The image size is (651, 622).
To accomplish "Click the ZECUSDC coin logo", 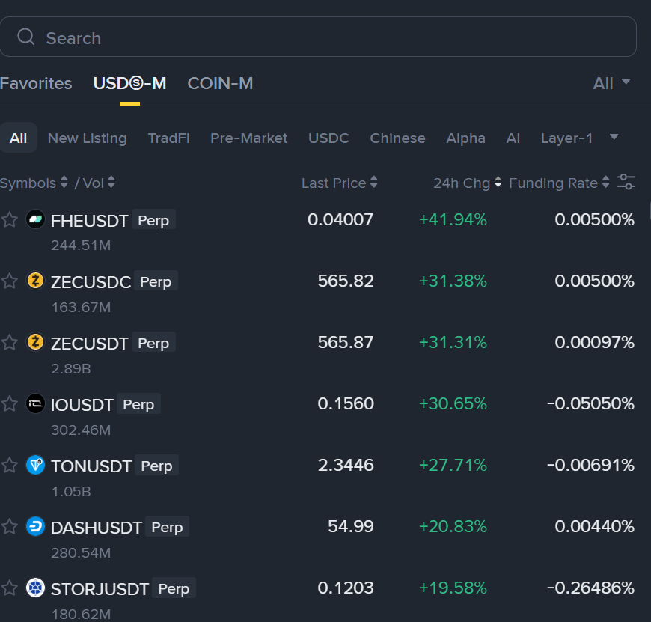I will (35, 281).
